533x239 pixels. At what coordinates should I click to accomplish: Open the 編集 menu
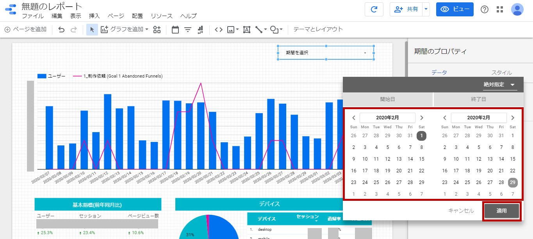pos(57,16)
